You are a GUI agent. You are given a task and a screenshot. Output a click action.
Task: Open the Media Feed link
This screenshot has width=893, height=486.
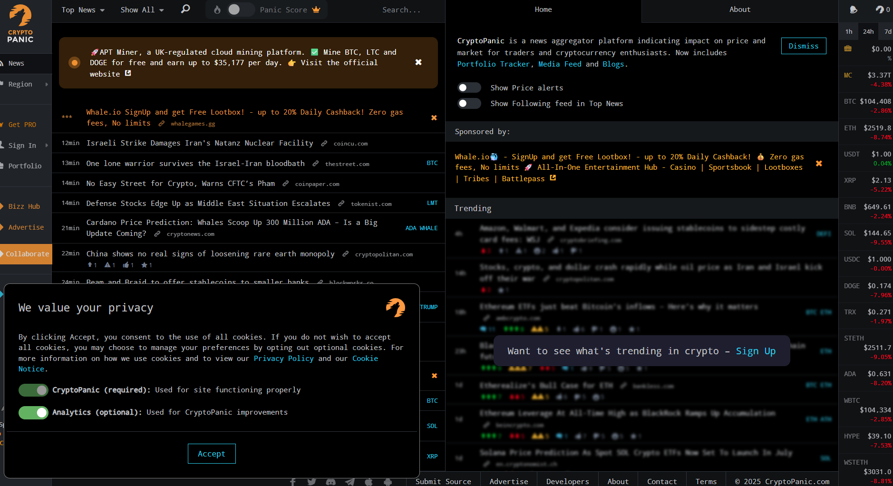[x=560, y=64]
